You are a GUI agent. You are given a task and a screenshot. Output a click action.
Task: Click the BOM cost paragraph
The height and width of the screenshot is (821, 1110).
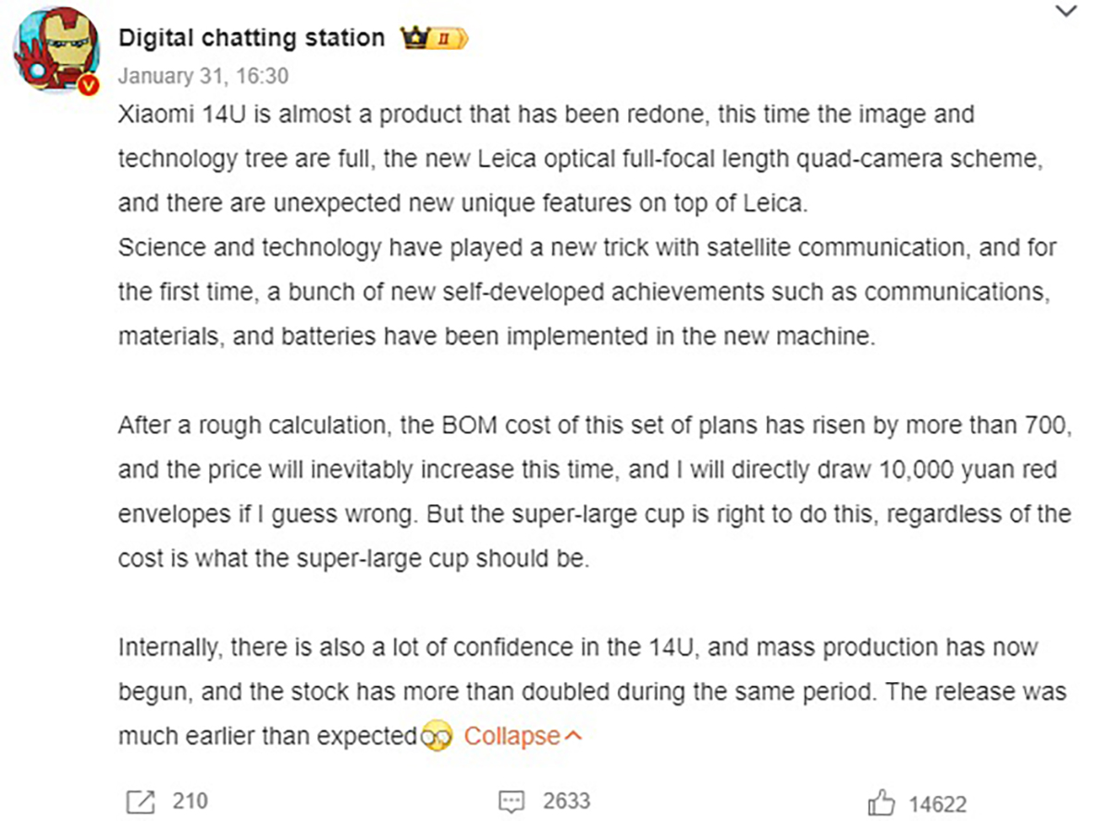coord(594,492)
